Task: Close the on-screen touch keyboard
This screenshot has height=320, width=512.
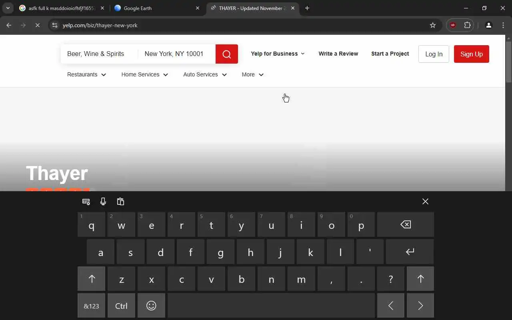Action: click(425, 202)
